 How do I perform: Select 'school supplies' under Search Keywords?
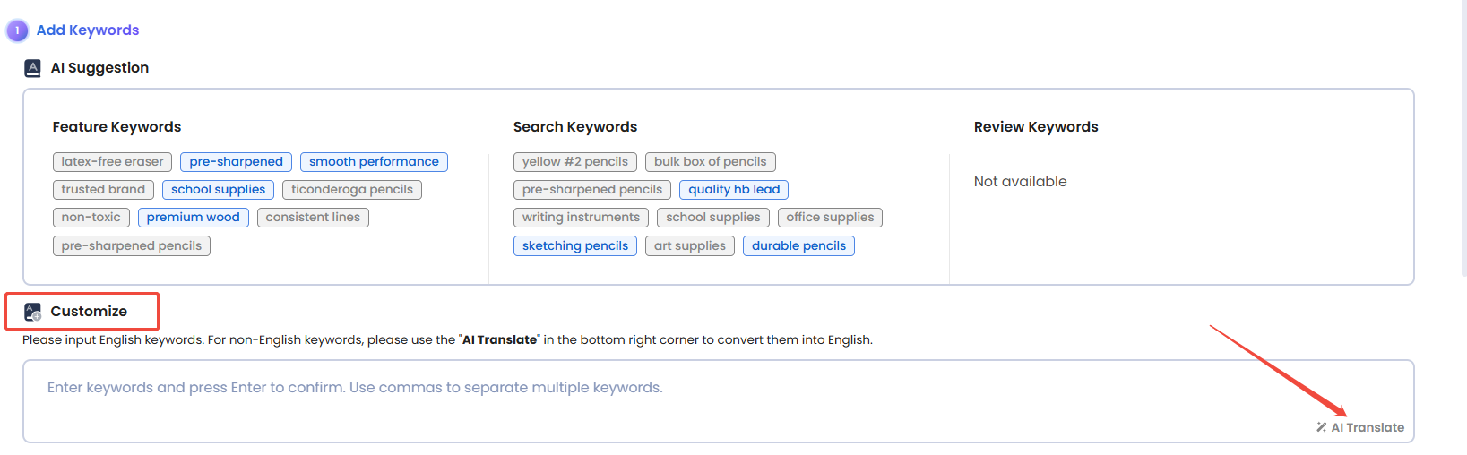tap(713, 218)
